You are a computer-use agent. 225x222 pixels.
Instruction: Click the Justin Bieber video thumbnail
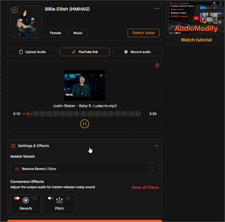tap(85, 85)
